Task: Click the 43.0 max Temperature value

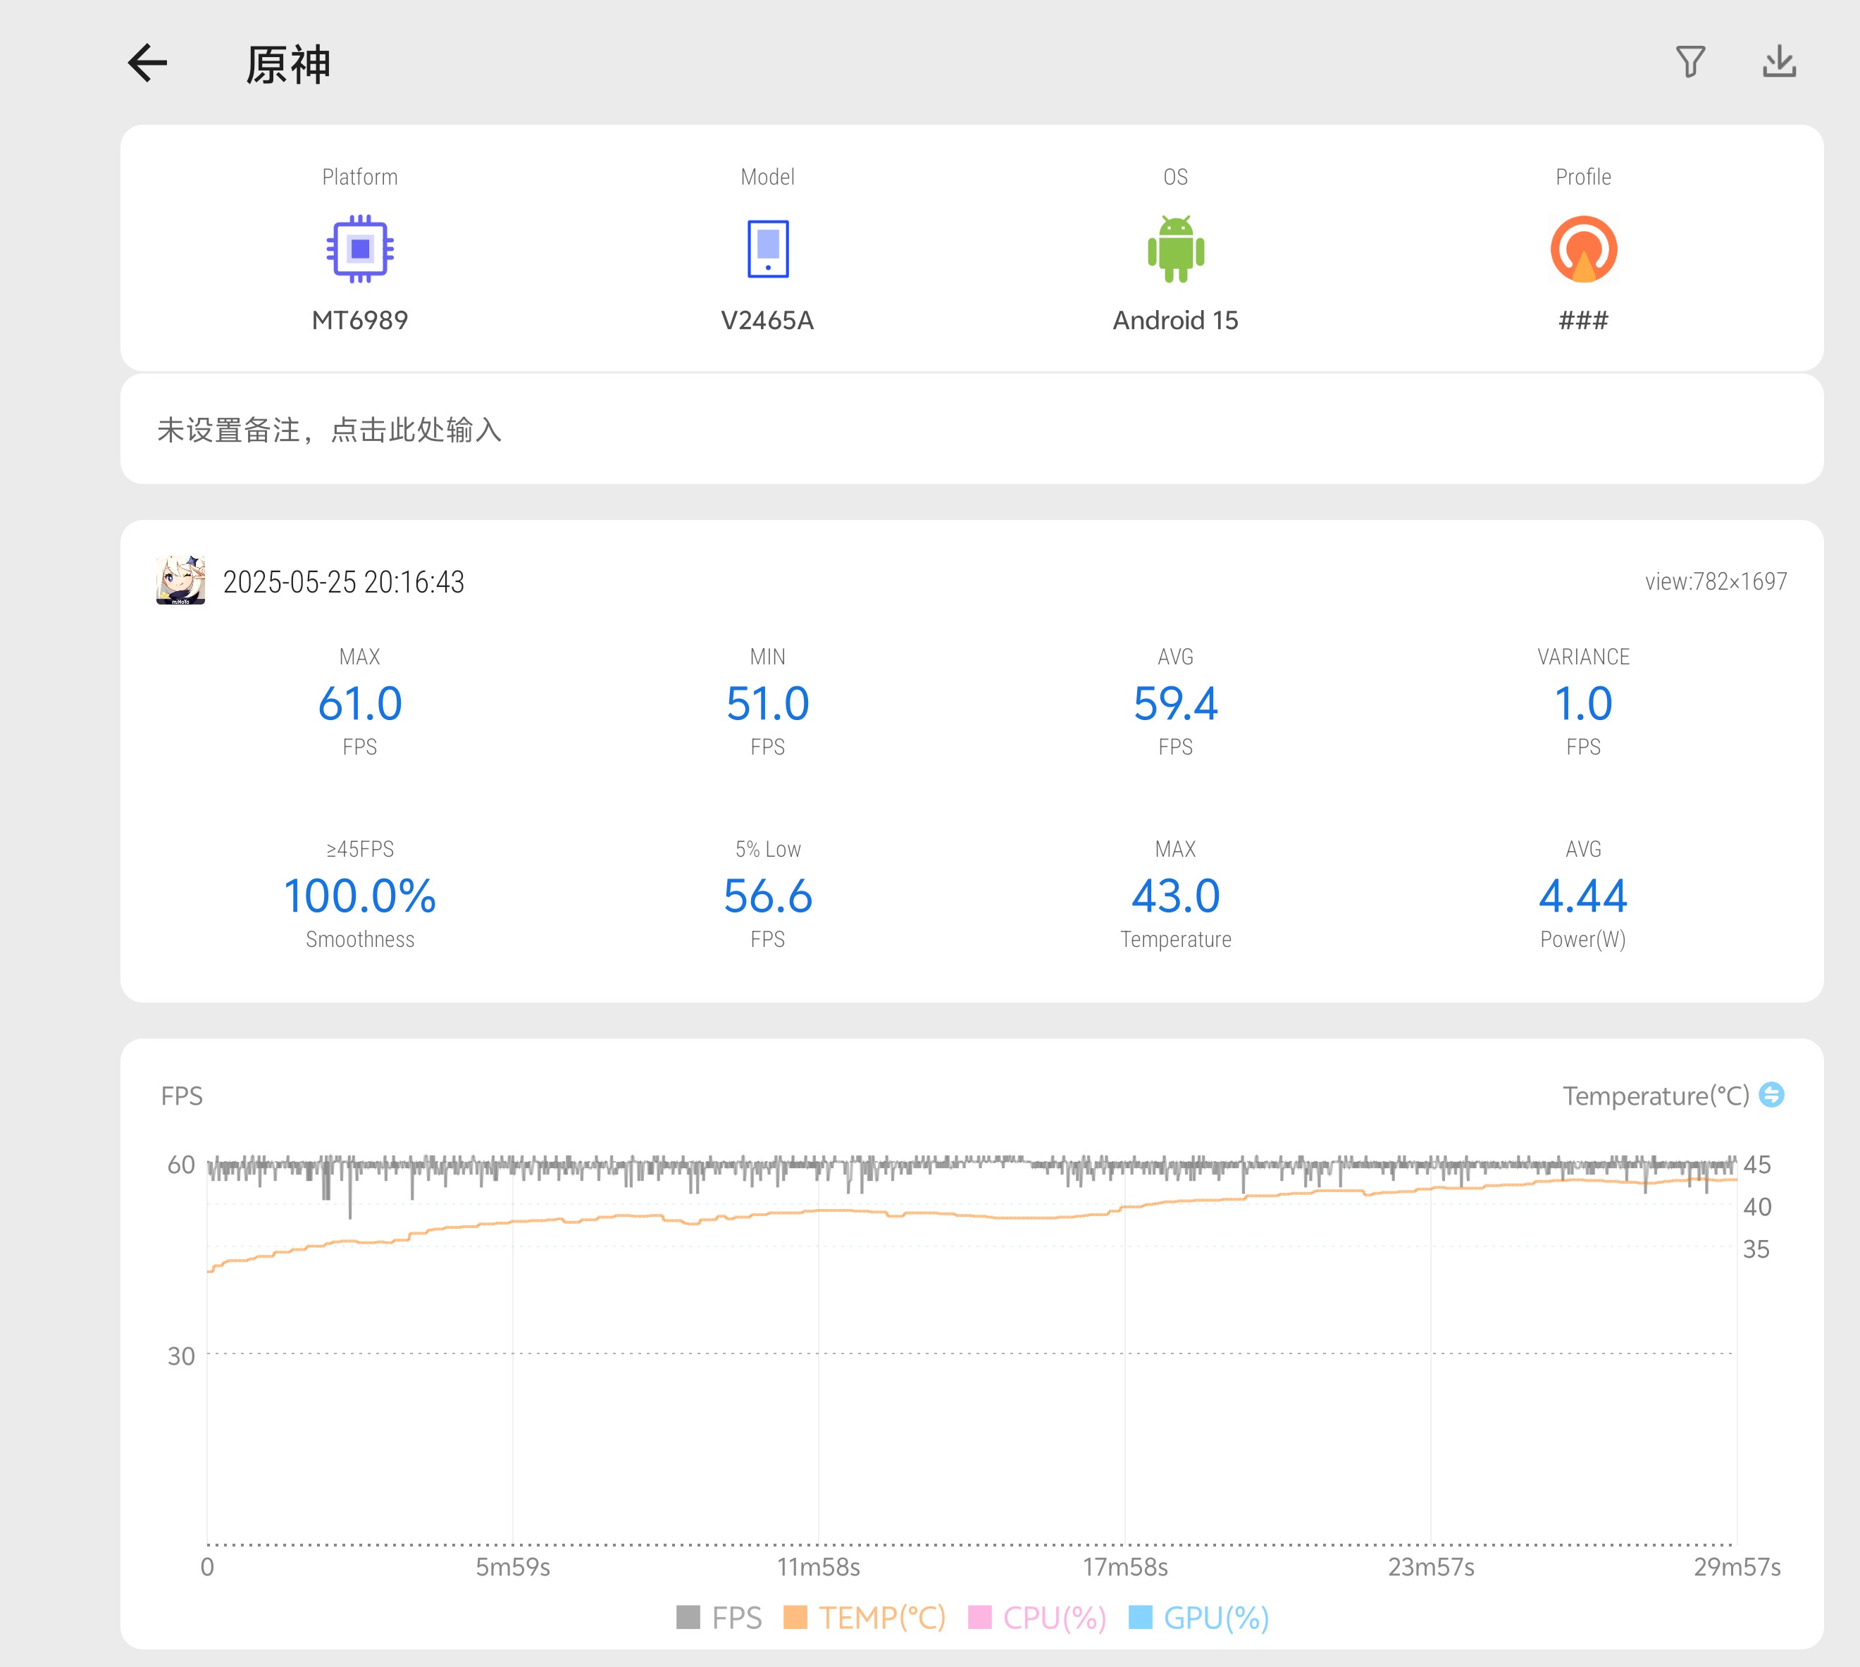Action: point(1176,896)
